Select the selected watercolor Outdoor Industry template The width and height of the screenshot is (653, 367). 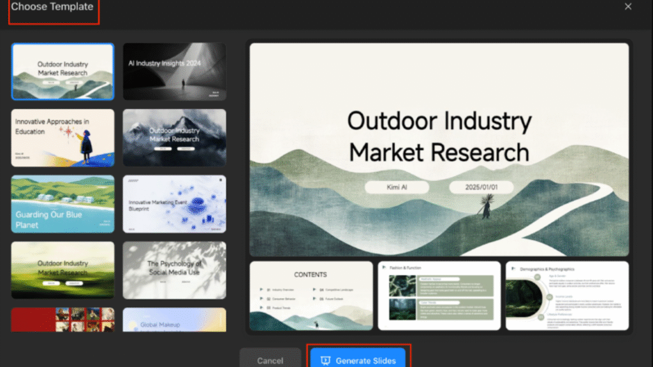click(63, 71)
